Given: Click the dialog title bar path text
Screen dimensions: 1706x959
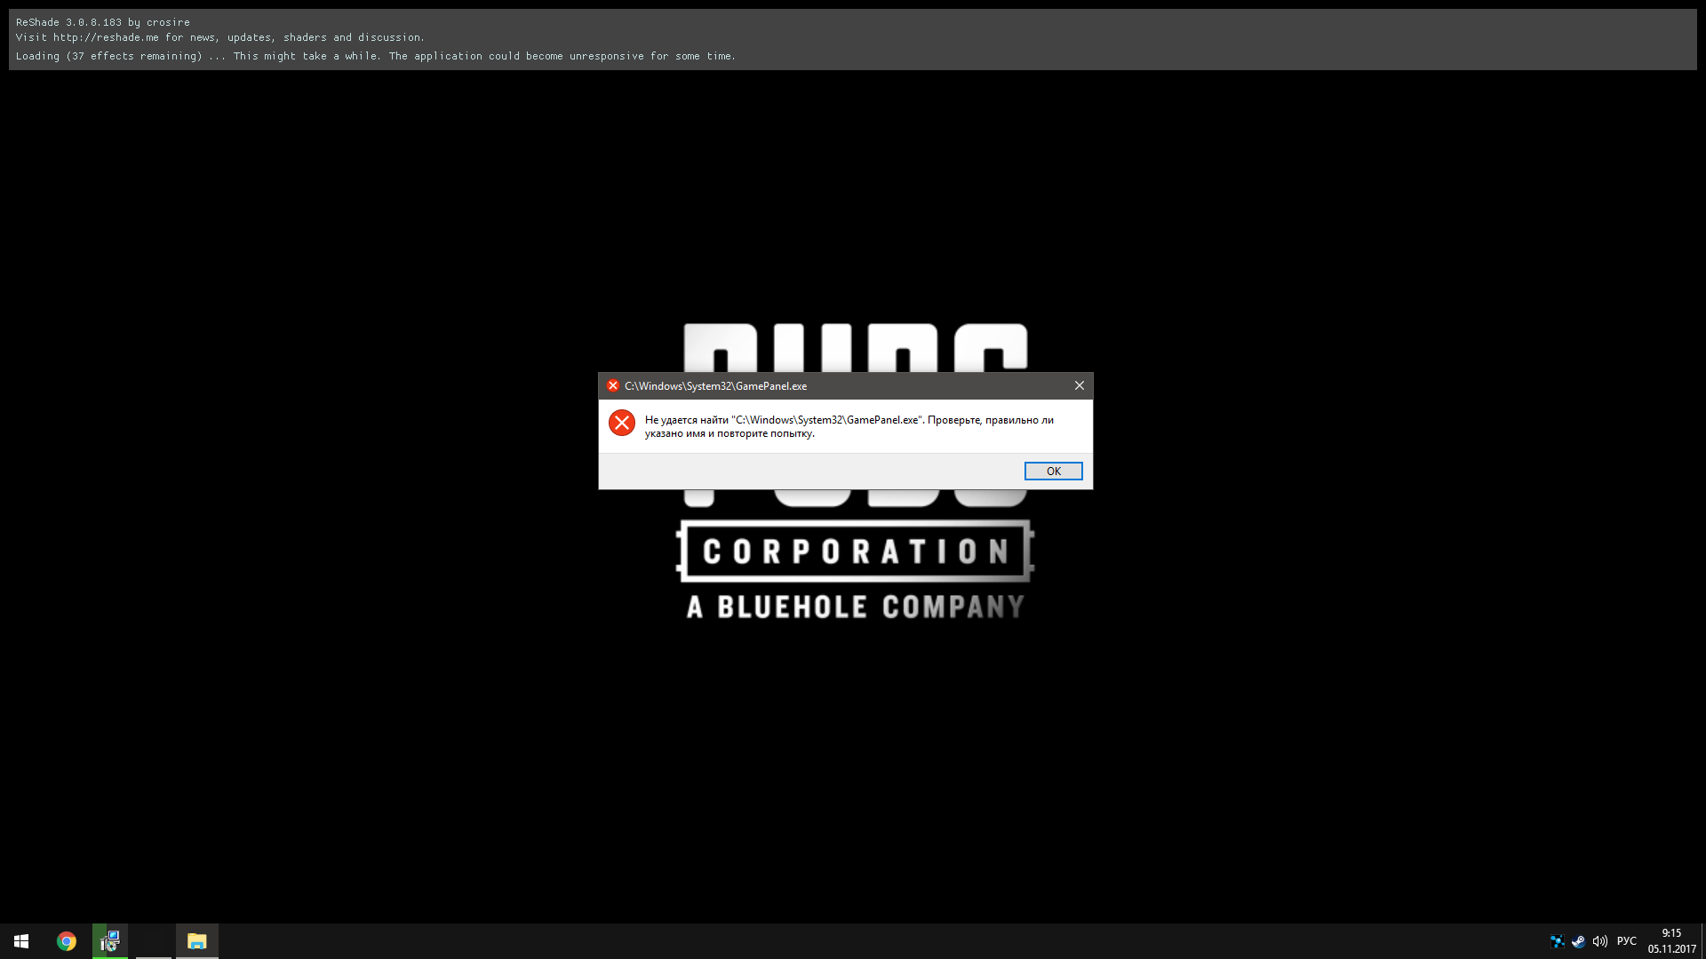Looking at the screenshot, I should tap(715, 386).
